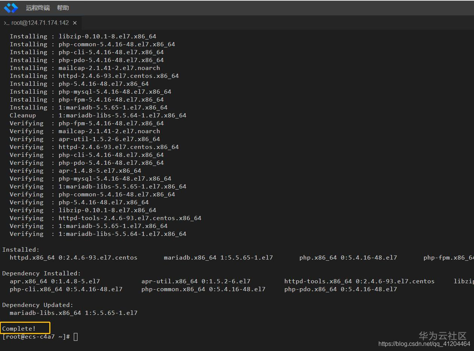Click the mariadb-libs.x86_64 1:5.5.65-1.el7 entry
474x351 pixels.
[73, 313]
